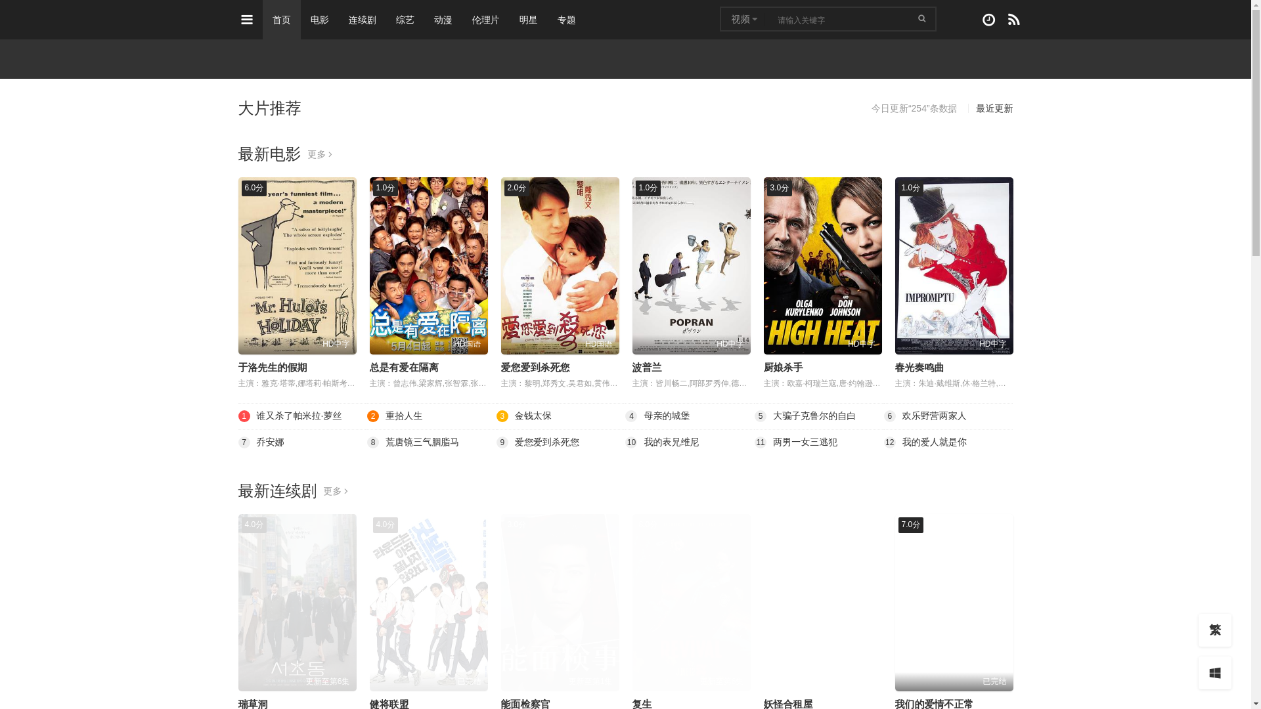Screen dimensions: 1261x709
Task: Open the 我们的爱情不正常 series poster
Action: pos(954,603)
